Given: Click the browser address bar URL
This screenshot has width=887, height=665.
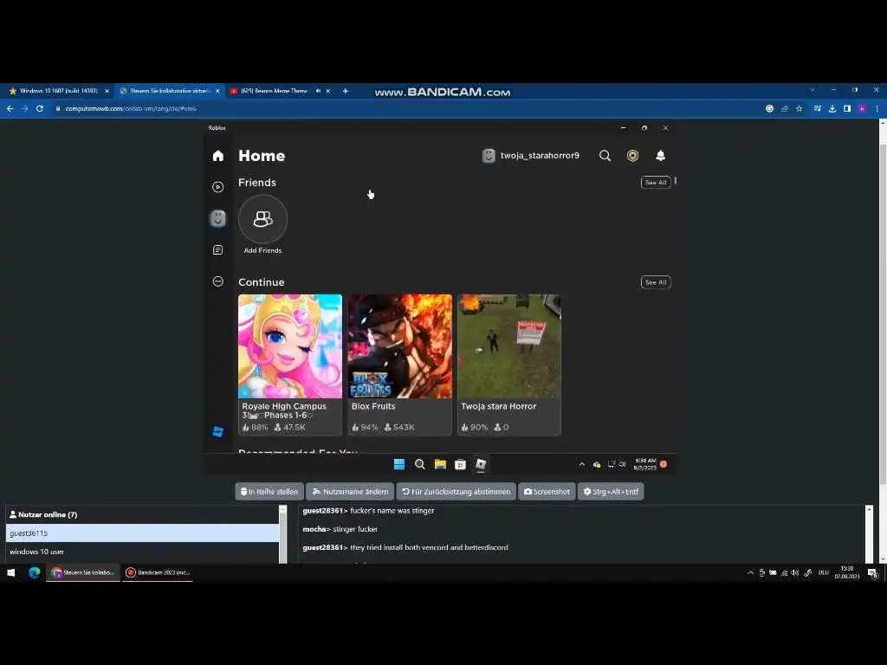Looking at the screenshot, I should [131, 108].
